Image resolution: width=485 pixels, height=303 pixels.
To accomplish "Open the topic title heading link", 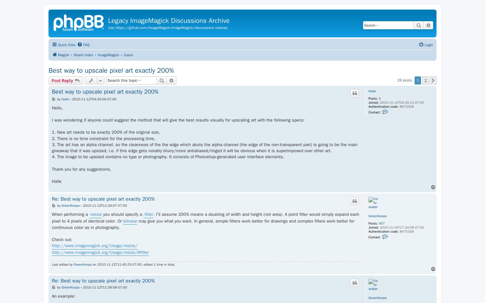I will coord(111,70).
